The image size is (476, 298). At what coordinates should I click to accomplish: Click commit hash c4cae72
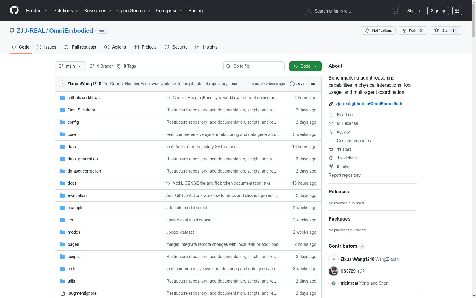click(256, 84)
